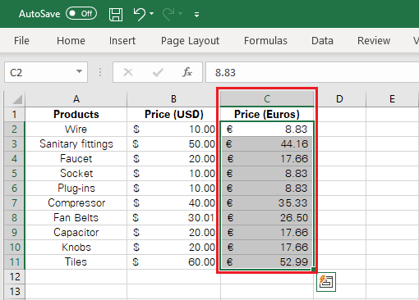Screen dimensions: 419x300
Task: Click empty cell E5
Action: 392,173
